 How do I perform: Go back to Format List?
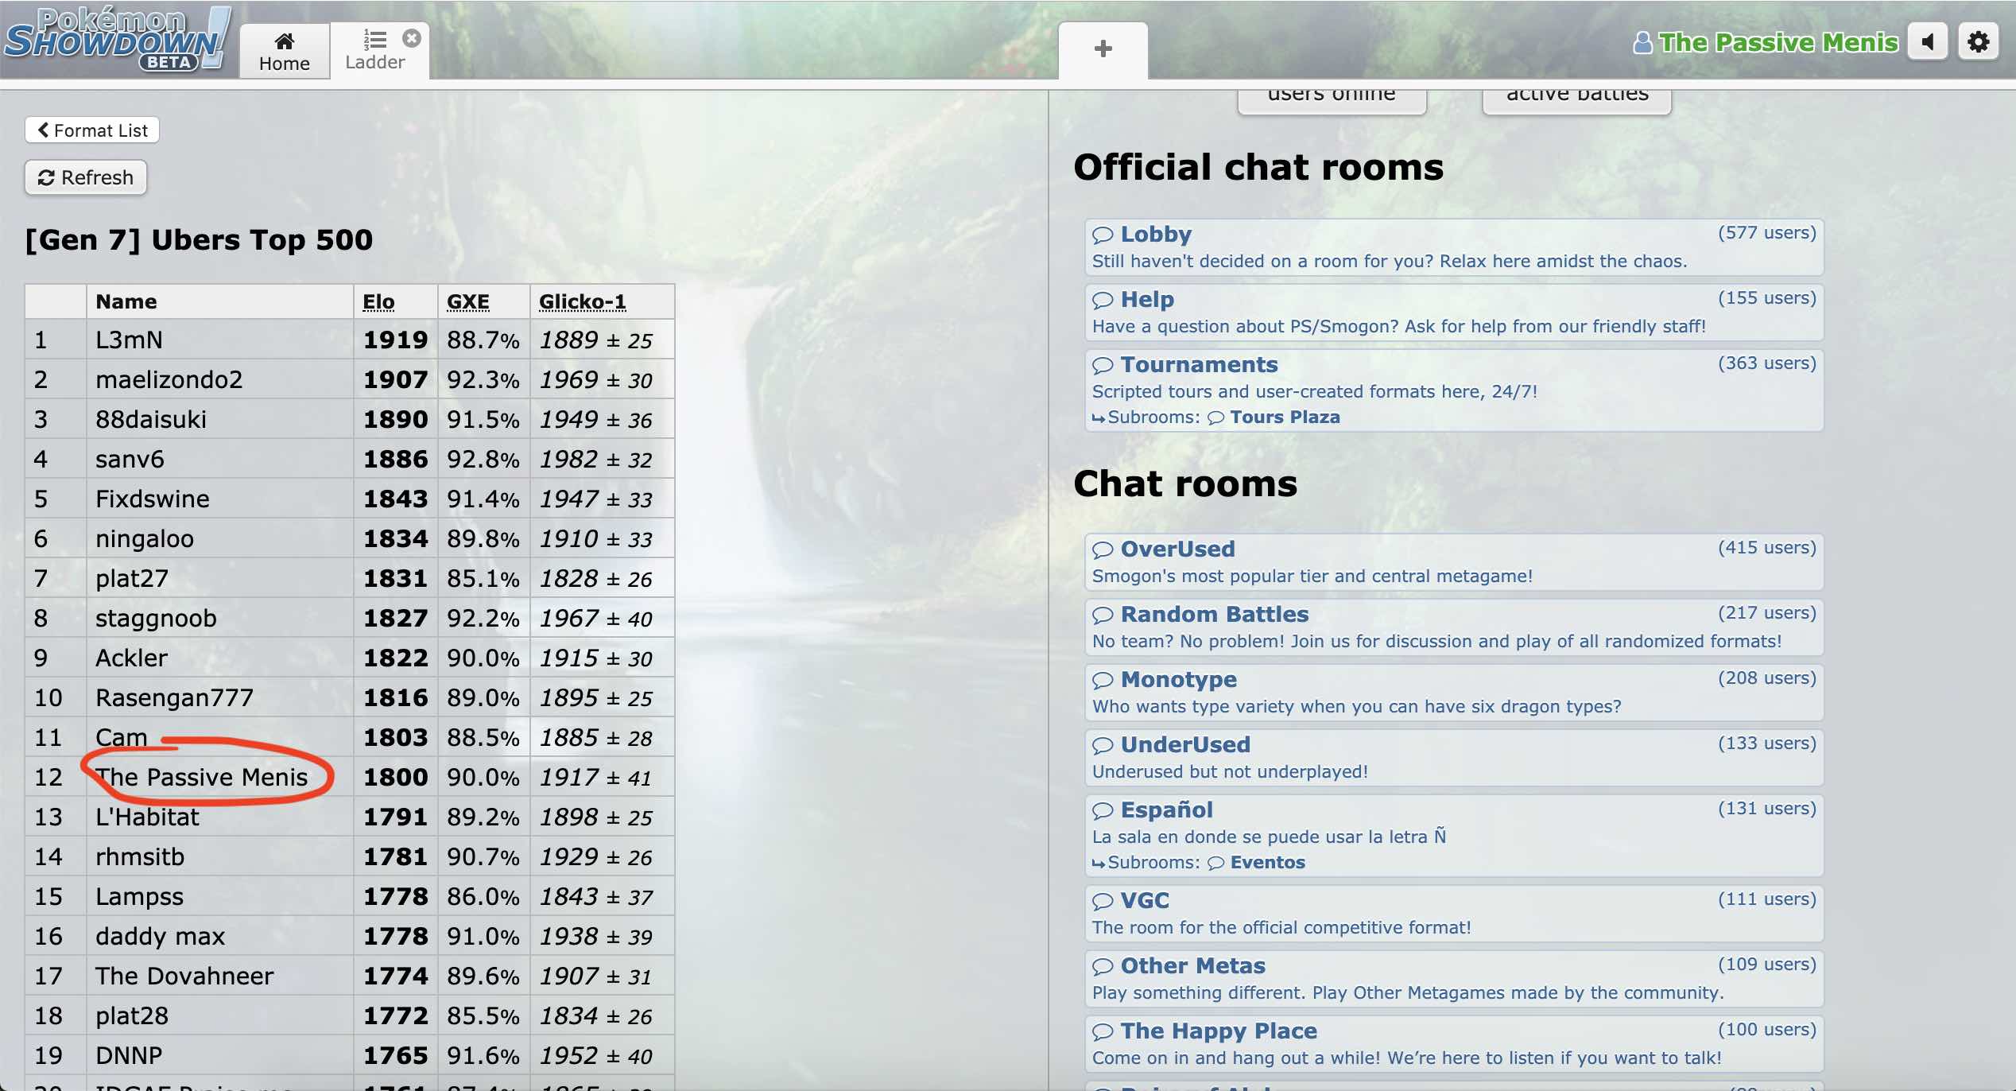[x=92, y=130]
